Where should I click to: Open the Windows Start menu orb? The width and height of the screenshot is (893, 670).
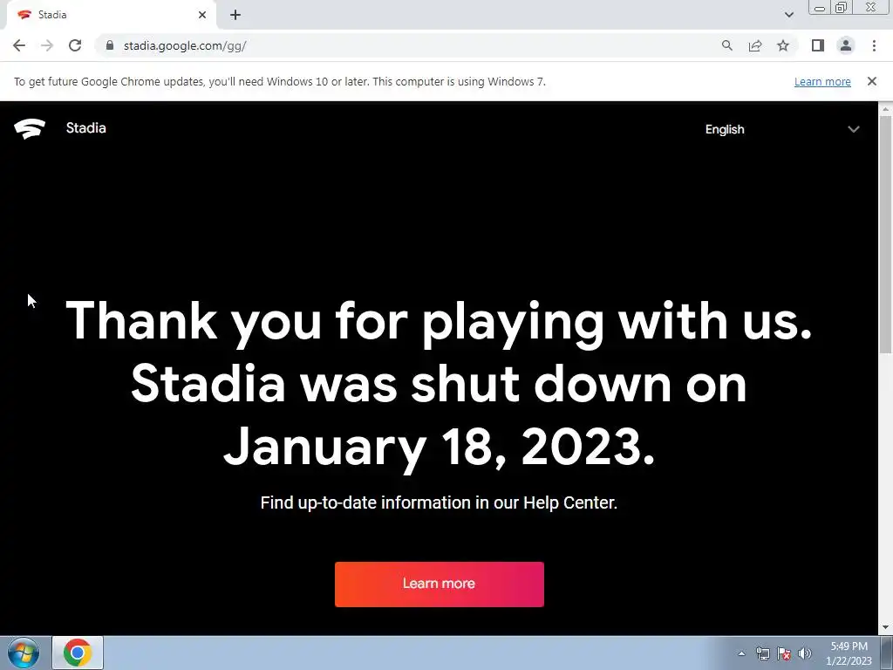(x=23, y=653)
